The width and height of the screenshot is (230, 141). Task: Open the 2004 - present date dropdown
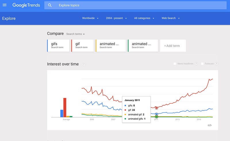pyautogui.click(x=116, y=18)
